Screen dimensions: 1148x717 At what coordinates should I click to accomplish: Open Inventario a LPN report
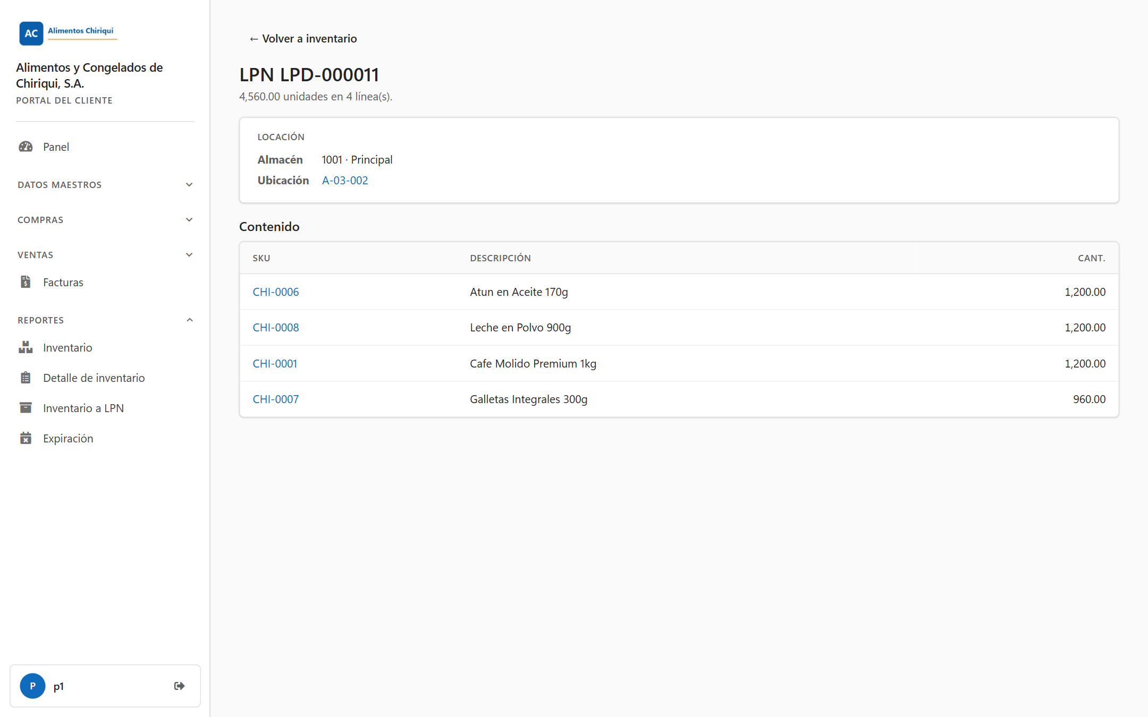click(x=105, y=408)
